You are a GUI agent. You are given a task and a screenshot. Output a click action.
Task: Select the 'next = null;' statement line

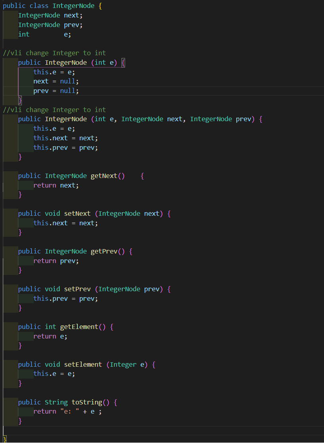click(55, 81)
